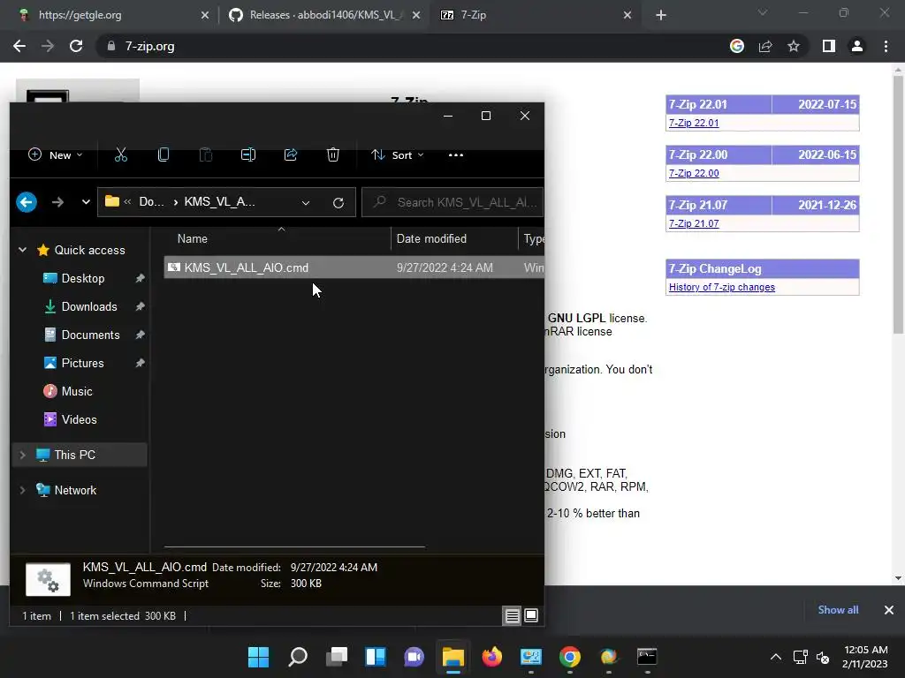The image size is (905, 678).
Task: Go back with the blue Explorer arrow
Action: tap(27, 202)
